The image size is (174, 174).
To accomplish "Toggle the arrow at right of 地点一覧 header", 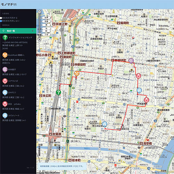I will pos(33,31).
